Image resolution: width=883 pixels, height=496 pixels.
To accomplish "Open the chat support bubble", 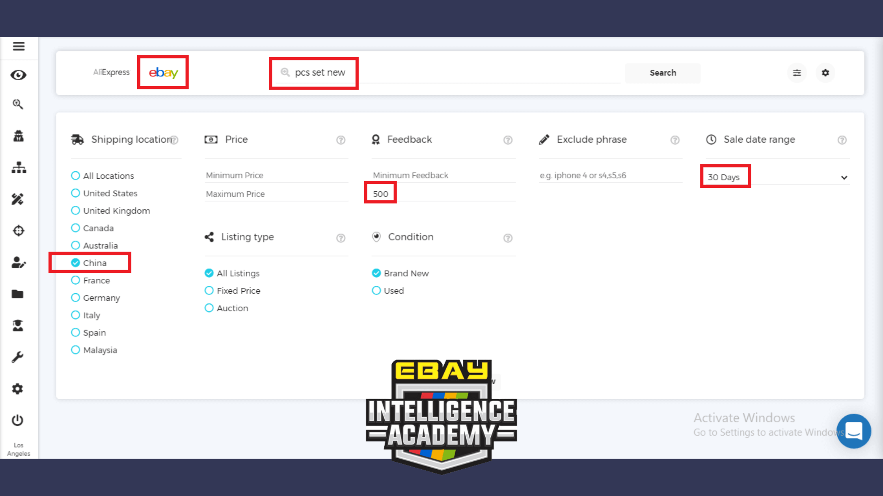I will click(x=853, y=431).
